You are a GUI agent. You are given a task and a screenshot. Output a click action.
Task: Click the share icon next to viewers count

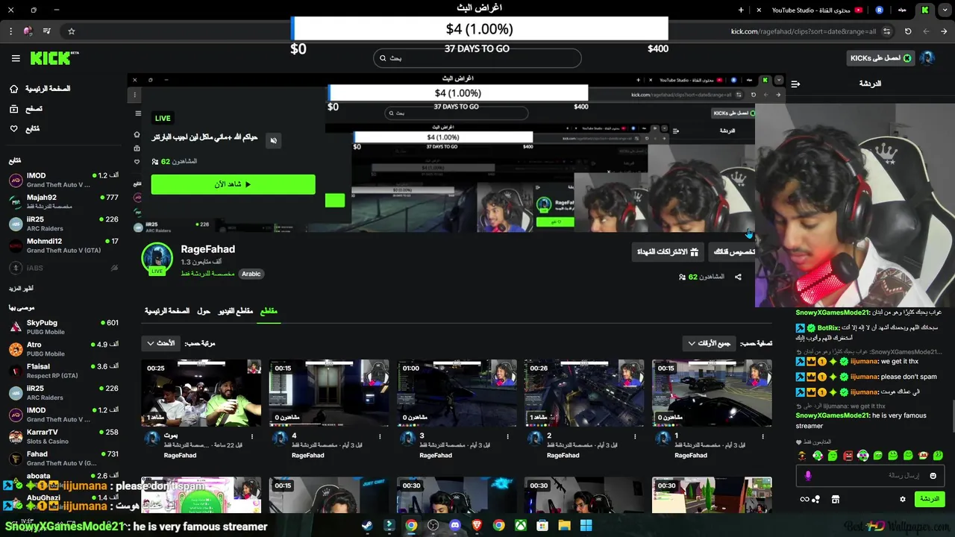(x=738, y=277)
